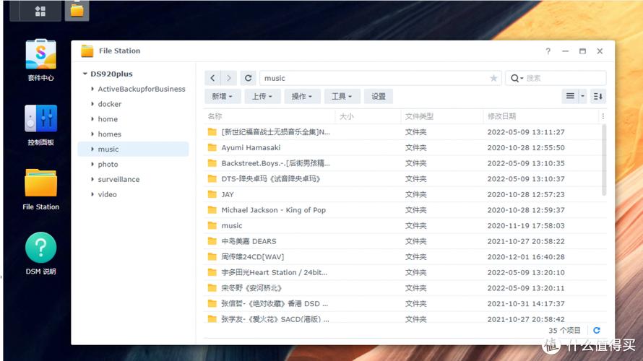Select the 宇多田光Heart Station folder

point(405,272)
